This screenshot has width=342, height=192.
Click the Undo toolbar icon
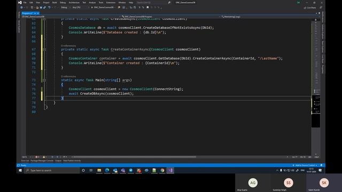[x=49, y=7]
